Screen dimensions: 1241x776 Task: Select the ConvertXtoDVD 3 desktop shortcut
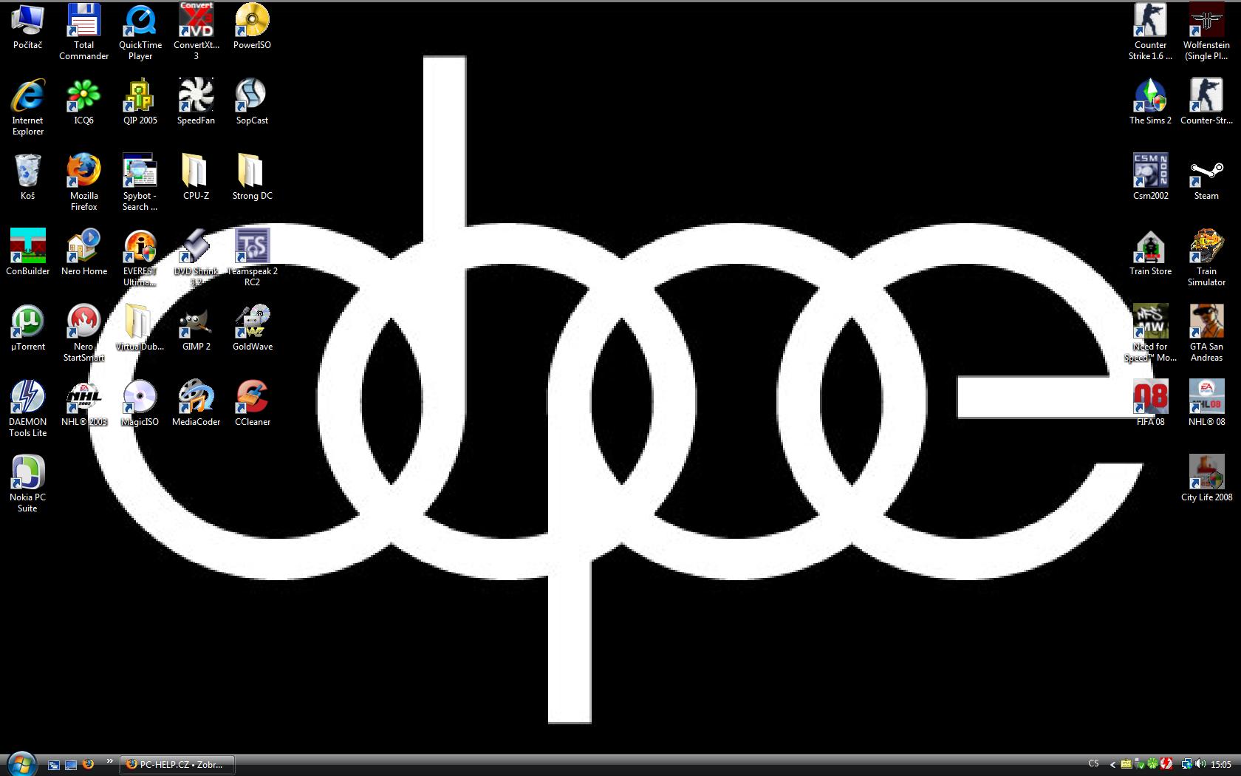pyautogui.click(x=196, y=33)
